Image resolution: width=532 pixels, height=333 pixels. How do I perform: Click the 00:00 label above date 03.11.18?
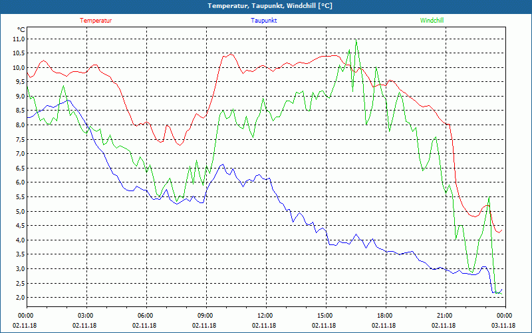(505, 316)
